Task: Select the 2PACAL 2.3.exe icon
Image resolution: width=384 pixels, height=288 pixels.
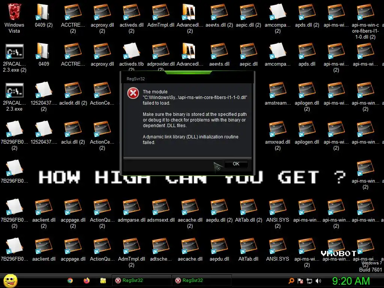Action: [x=15, y=96]
